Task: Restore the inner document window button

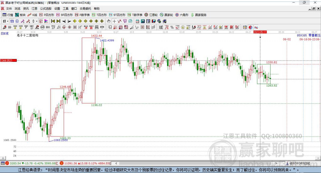Action: click(313, 8)
